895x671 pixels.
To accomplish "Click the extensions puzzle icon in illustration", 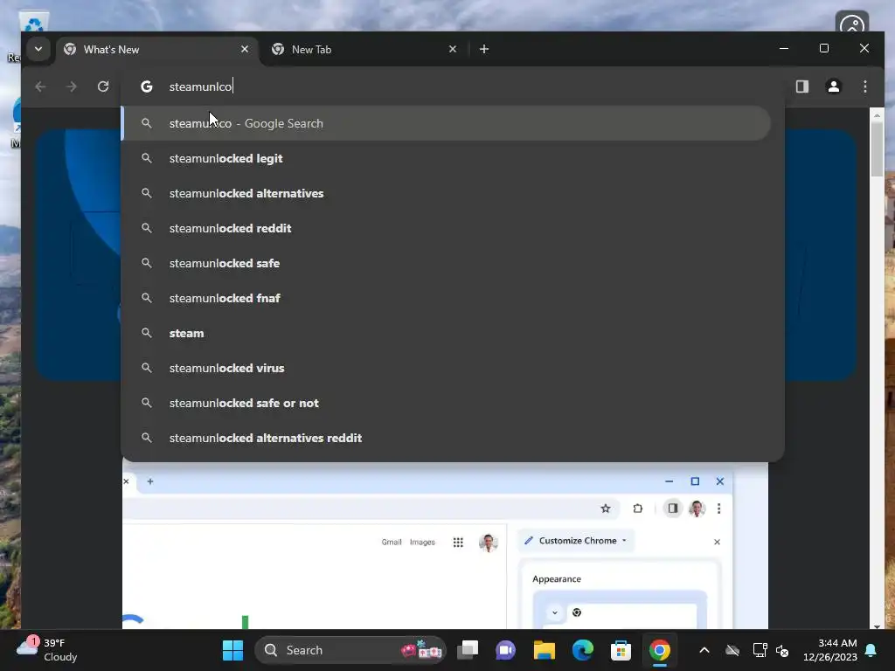I will tap(637, 508).
